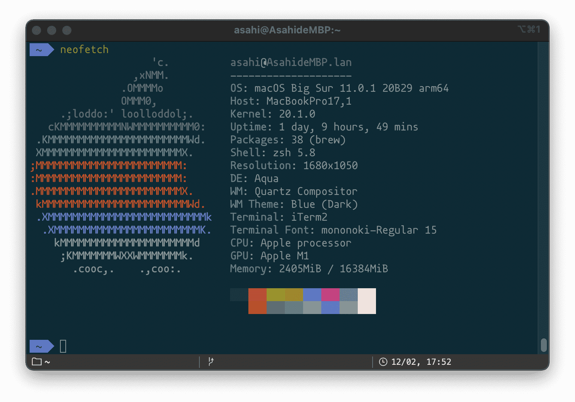
Task: Click the home directory prompt segment before neofetch
Action: (x=42, y=50)
